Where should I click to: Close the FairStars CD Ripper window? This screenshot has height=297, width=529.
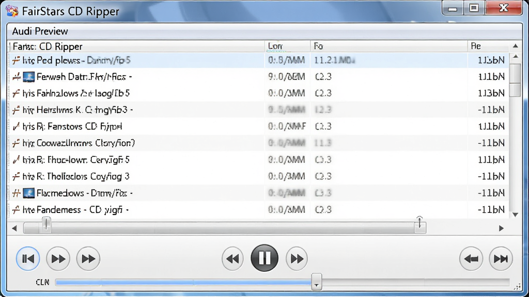click(x=504, y=8)
